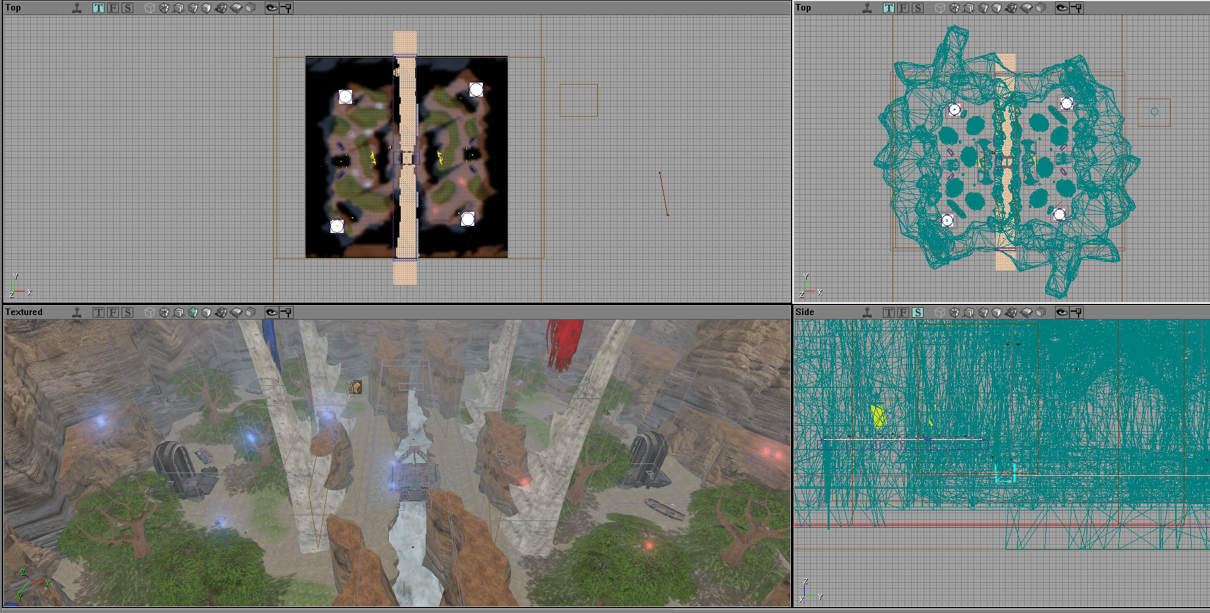Activate S side-view button in wireframe Top viewport
This screenshot has height=613, width=1210.
pos(918,8)
